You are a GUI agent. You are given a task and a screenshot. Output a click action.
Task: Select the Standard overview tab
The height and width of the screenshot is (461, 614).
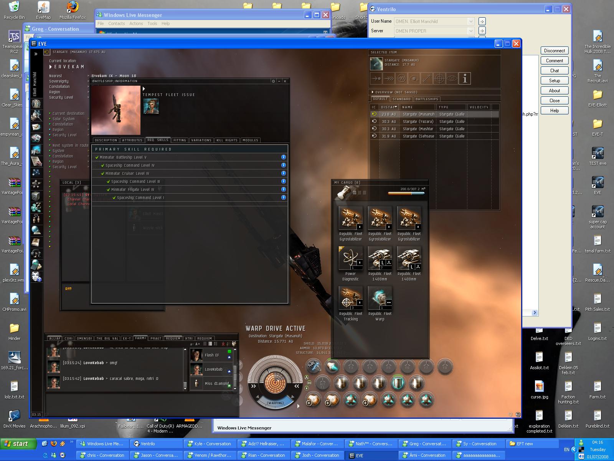tap(402, 99)
